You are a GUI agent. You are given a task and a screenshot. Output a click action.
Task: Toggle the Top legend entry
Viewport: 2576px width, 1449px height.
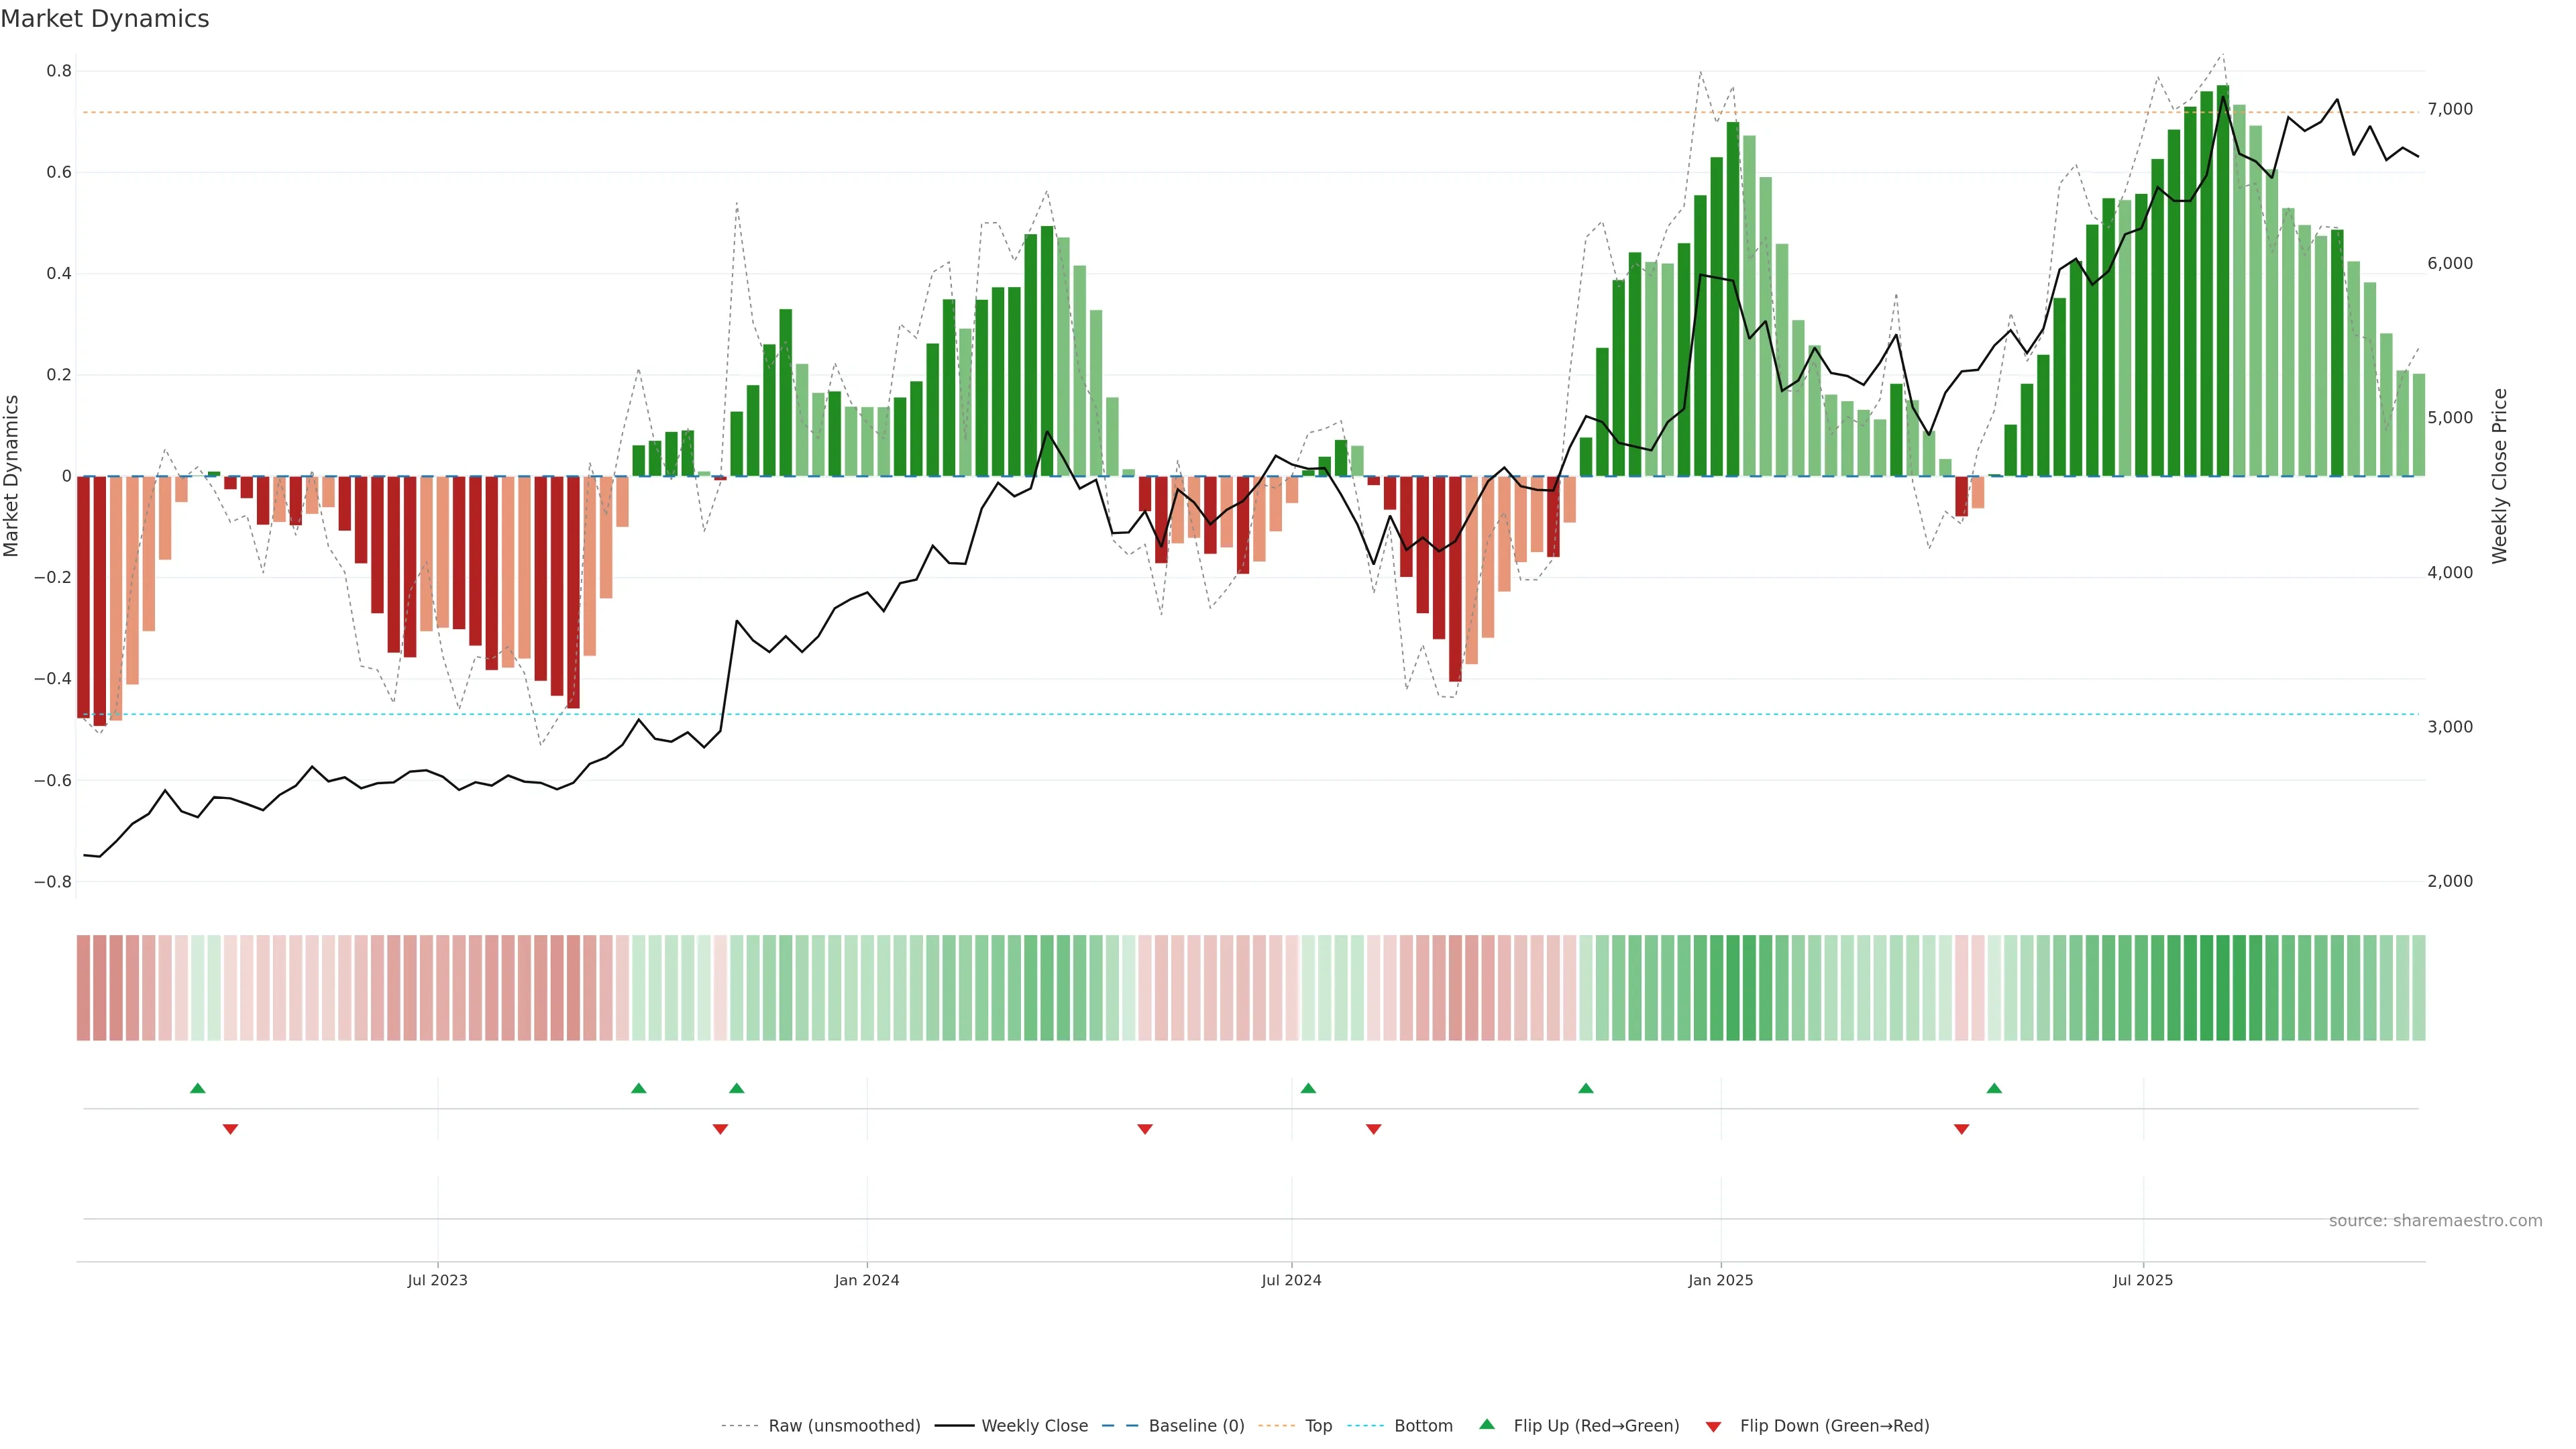(x=1318, y=1426)
